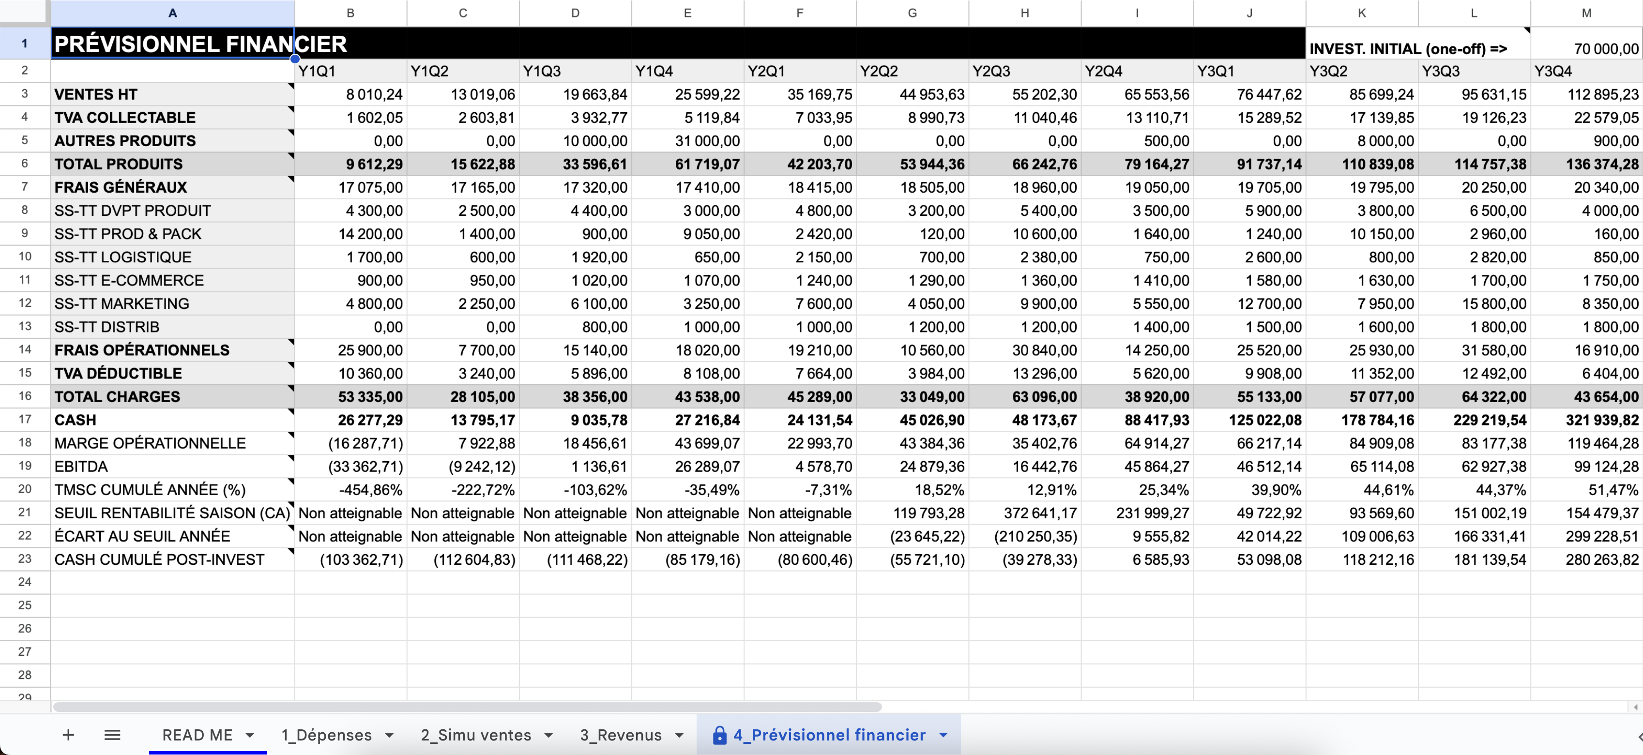The height and width of the screenshot is (755, 1643).
Task: Select the row 16 header
Action: pos(25,396)
